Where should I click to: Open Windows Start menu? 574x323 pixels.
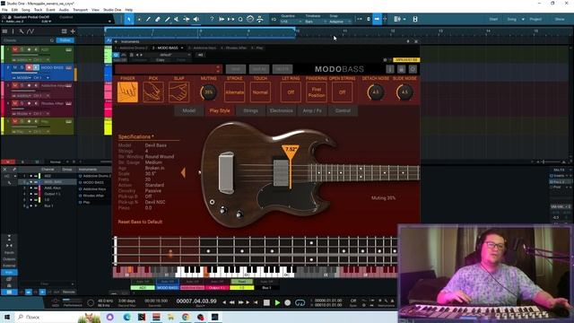pos(7,317)
